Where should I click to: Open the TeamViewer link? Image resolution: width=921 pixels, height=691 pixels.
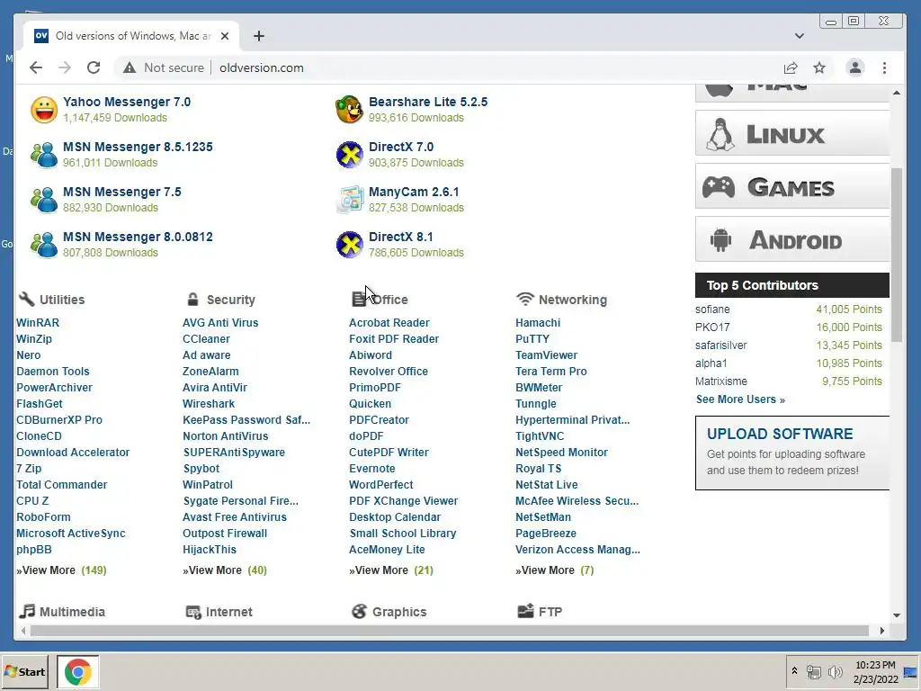[x=546, y=354]
